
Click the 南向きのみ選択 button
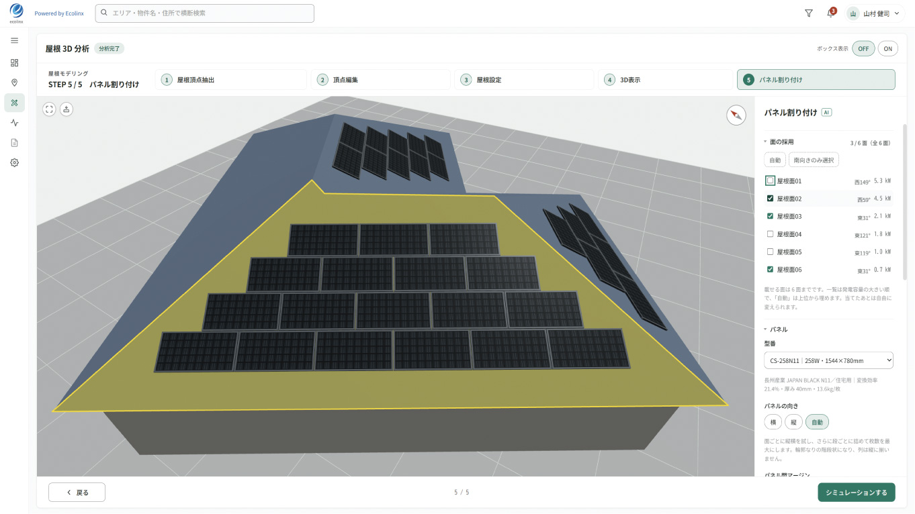coord(814,160)
